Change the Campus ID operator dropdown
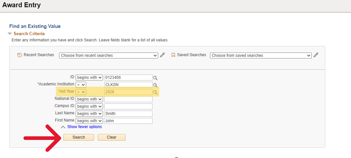The width and height of the screenshot is (351, 158). coord(89,106)
